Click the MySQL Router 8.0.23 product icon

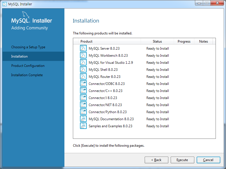coord(83,76)
